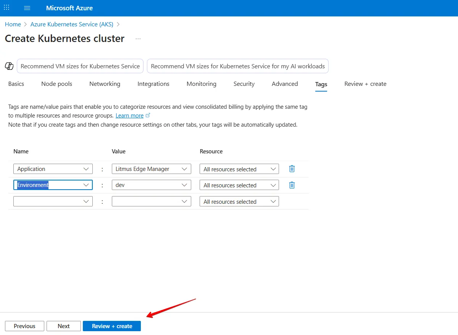
Task: Click the Microsoft Azure header title
Action: [69, 8]
